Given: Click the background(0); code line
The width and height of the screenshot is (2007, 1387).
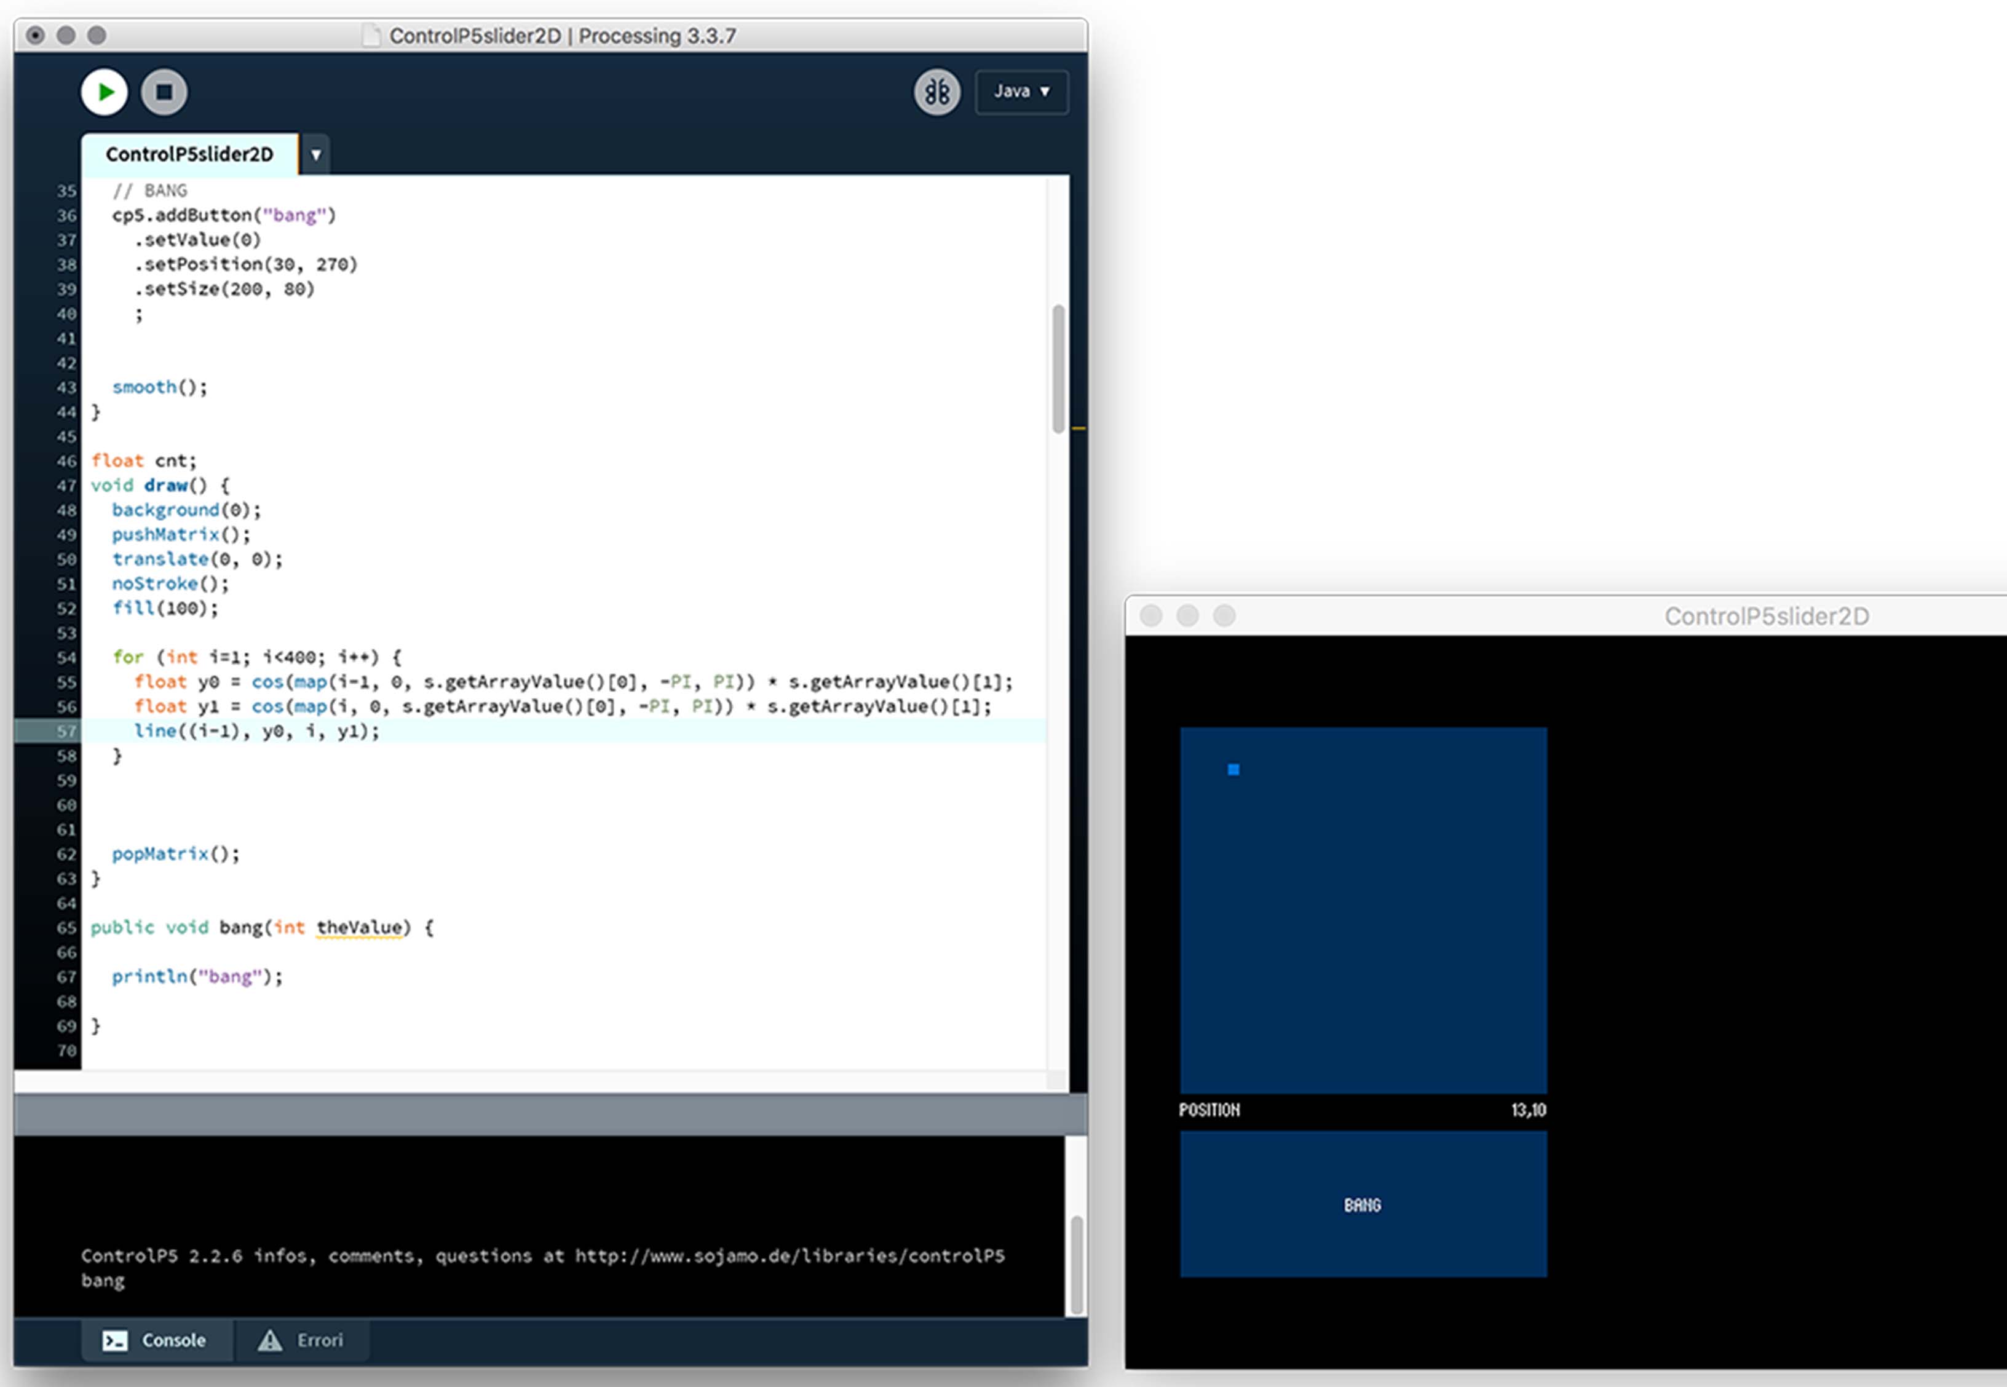Looking at the screenshot, I should pyautogui.click(x=186, y=509).
